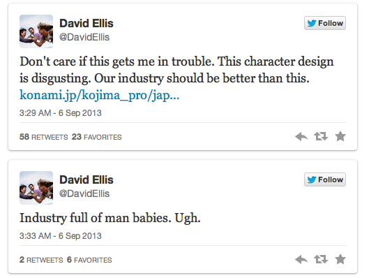Click David Ellis name in second tweet
Viewport: 369px width, 278px height.
[x=86, y=180]
